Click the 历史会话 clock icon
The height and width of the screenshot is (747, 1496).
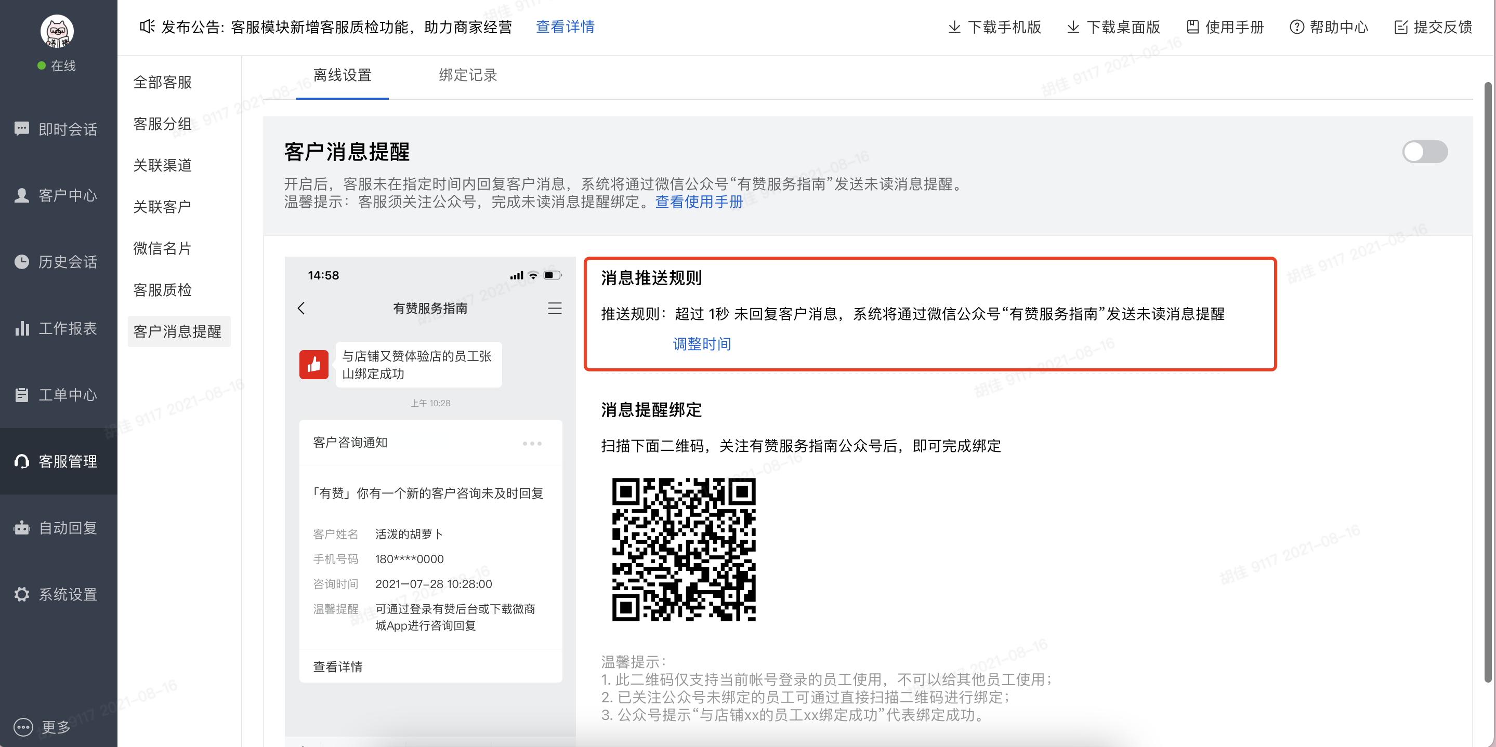coord(22,262)
